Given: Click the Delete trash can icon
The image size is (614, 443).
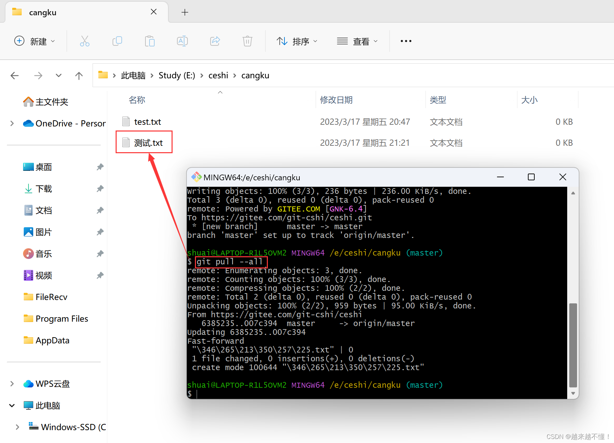Looking at the screenshot, I should (x=247, y=41).
